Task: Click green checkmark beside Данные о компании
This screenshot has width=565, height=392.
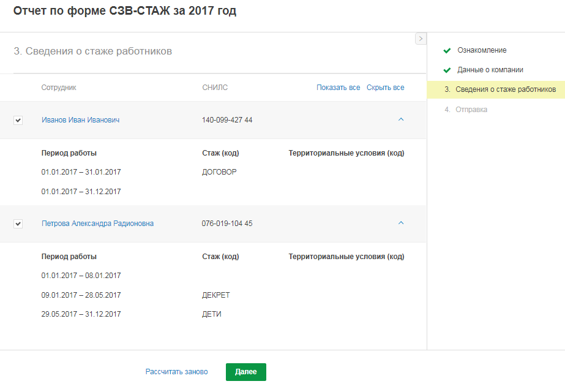Action: pos(447,70)
